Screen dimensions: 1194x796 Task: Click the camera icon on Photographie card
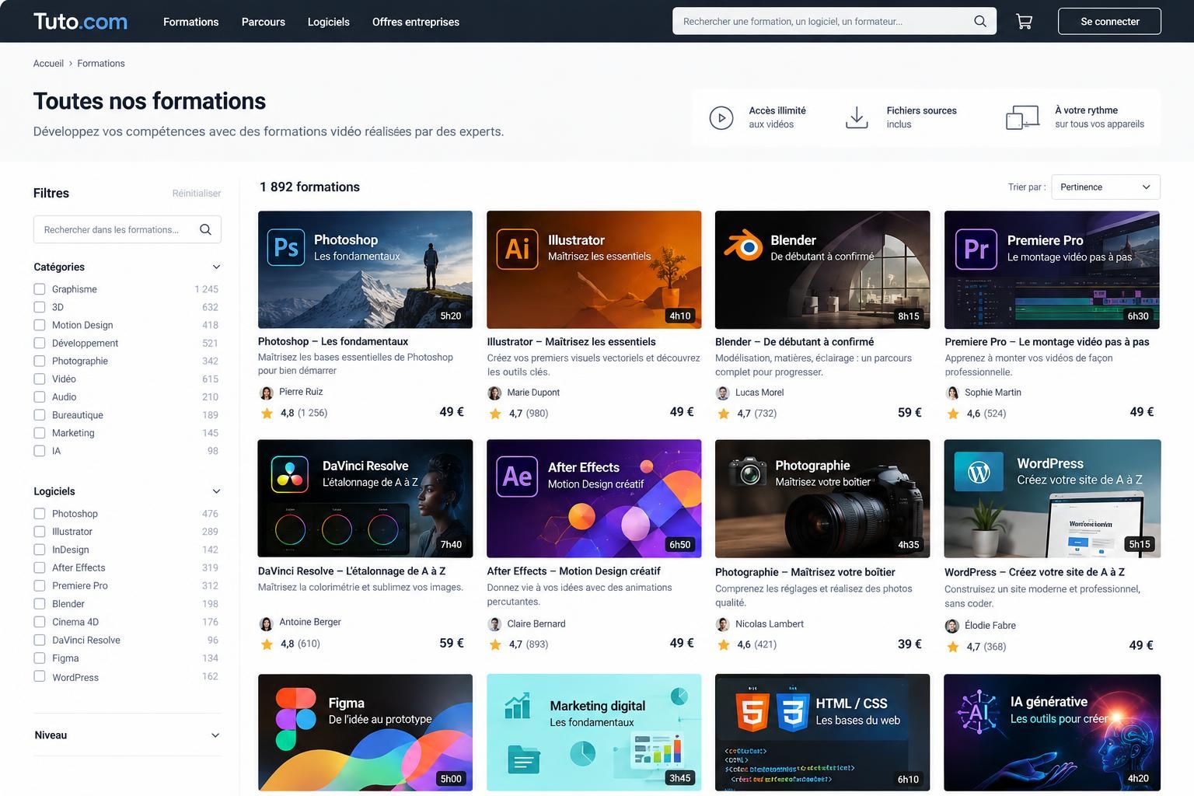click(x=747, y=471)
